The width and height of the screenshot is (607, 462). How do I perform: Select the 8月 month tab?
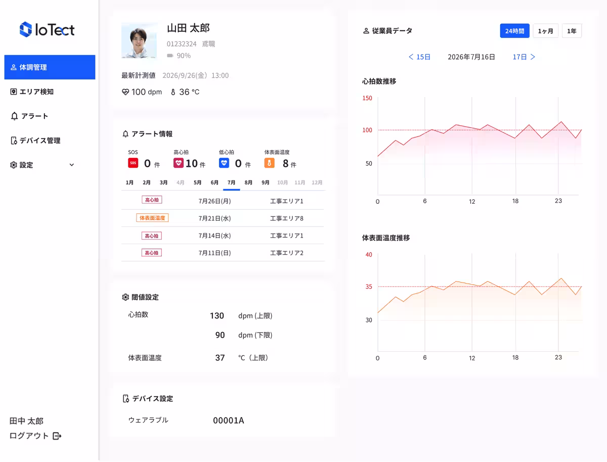tap(248, 182)
